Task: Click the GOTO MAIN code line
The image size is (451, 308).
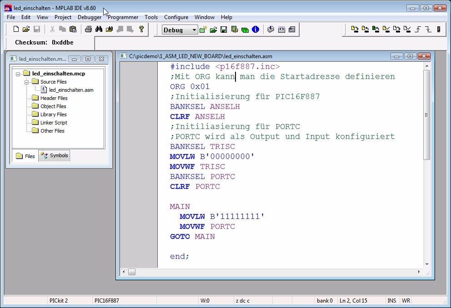Action: pos(192,237)
